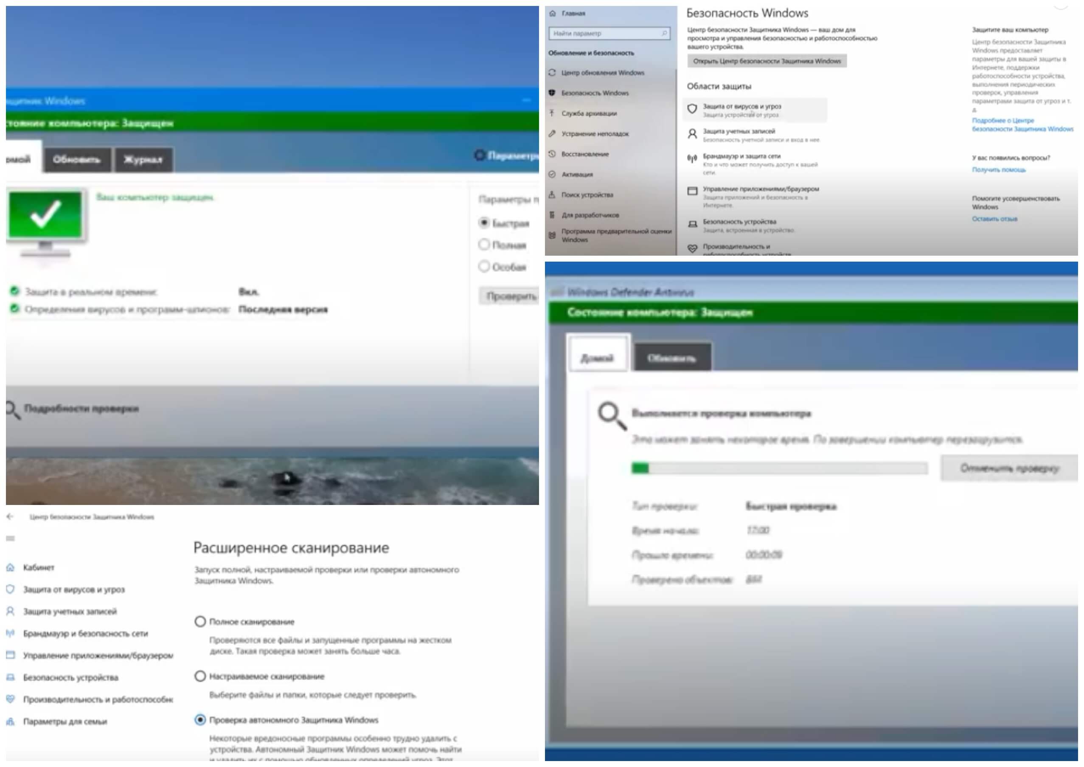Image resolution: width=1084 pixels, height=767 pixels.
Task: Click Открыть Центр безопасности Защитника Windows button
Action: click(x=767, y=61)
